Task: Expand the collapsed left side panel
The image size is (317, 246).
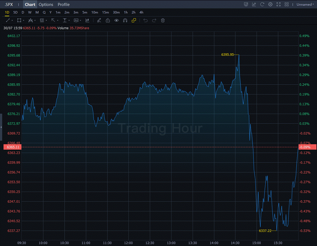Action: point(1,127)
